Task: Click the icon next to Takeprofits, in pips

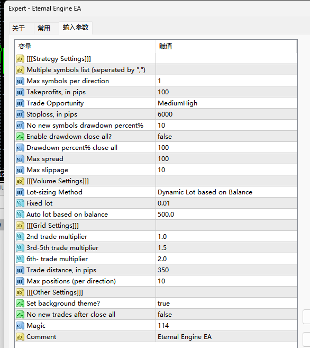Action: 20,92
